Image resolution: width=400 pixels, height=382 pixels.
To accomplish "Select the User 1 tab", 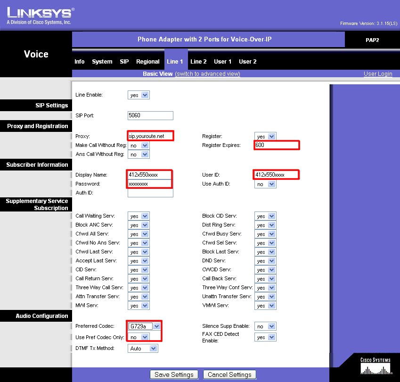I will pyautogui.click(x=222, y=62).
